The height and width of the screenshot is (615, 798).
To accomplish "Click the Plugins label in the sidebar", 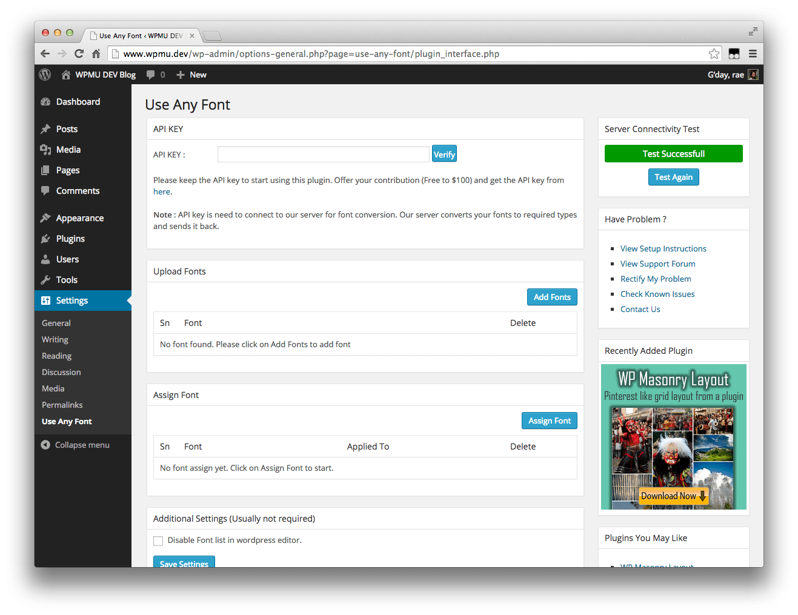I will [x=70, y=239].
